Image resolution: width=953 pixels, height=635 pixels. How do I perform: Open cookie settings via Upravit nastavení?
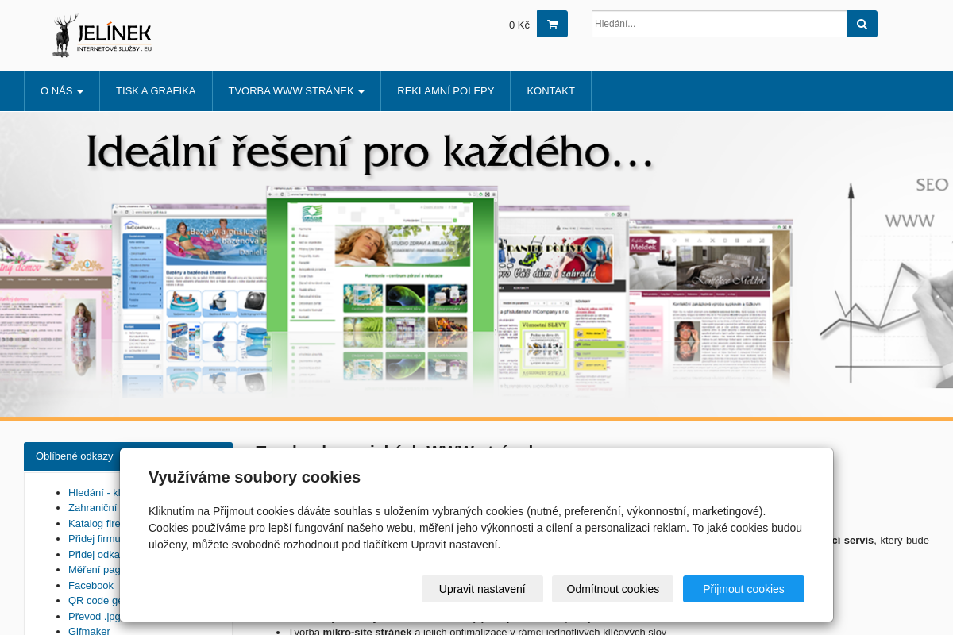click(482, 589)
